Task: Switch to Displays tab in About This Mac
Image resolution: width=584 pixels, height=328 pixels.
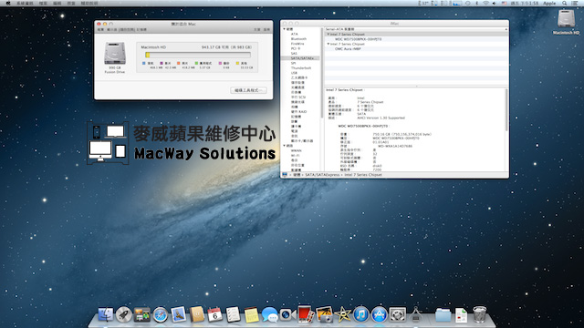Action: (111, 29)
